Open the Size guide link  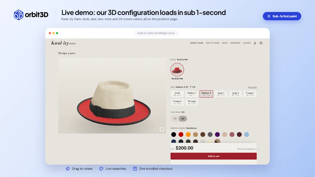coord(252,87)
